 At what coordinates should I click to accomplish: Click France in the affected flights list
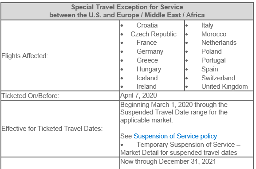(146, 43)
